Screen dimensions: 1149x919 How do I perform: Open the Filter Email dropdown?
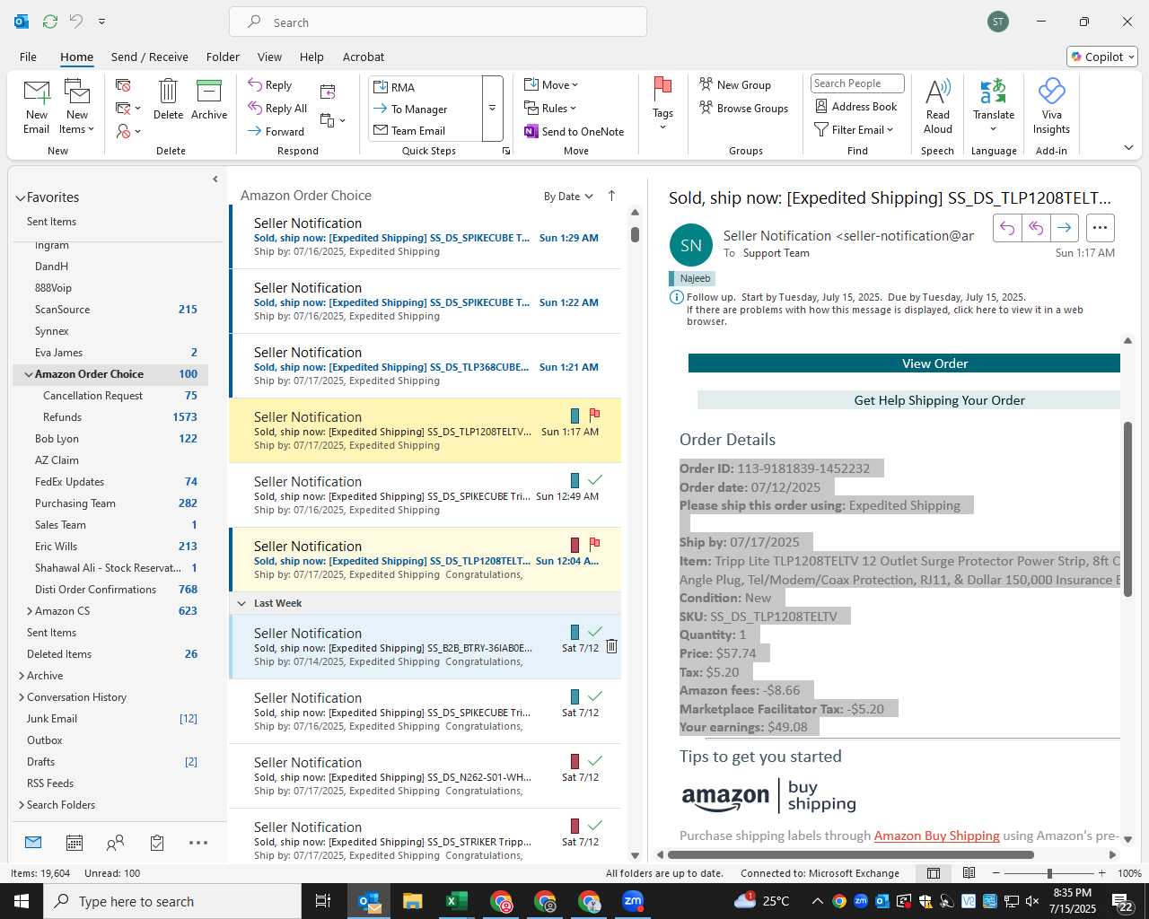pos(854,129)
